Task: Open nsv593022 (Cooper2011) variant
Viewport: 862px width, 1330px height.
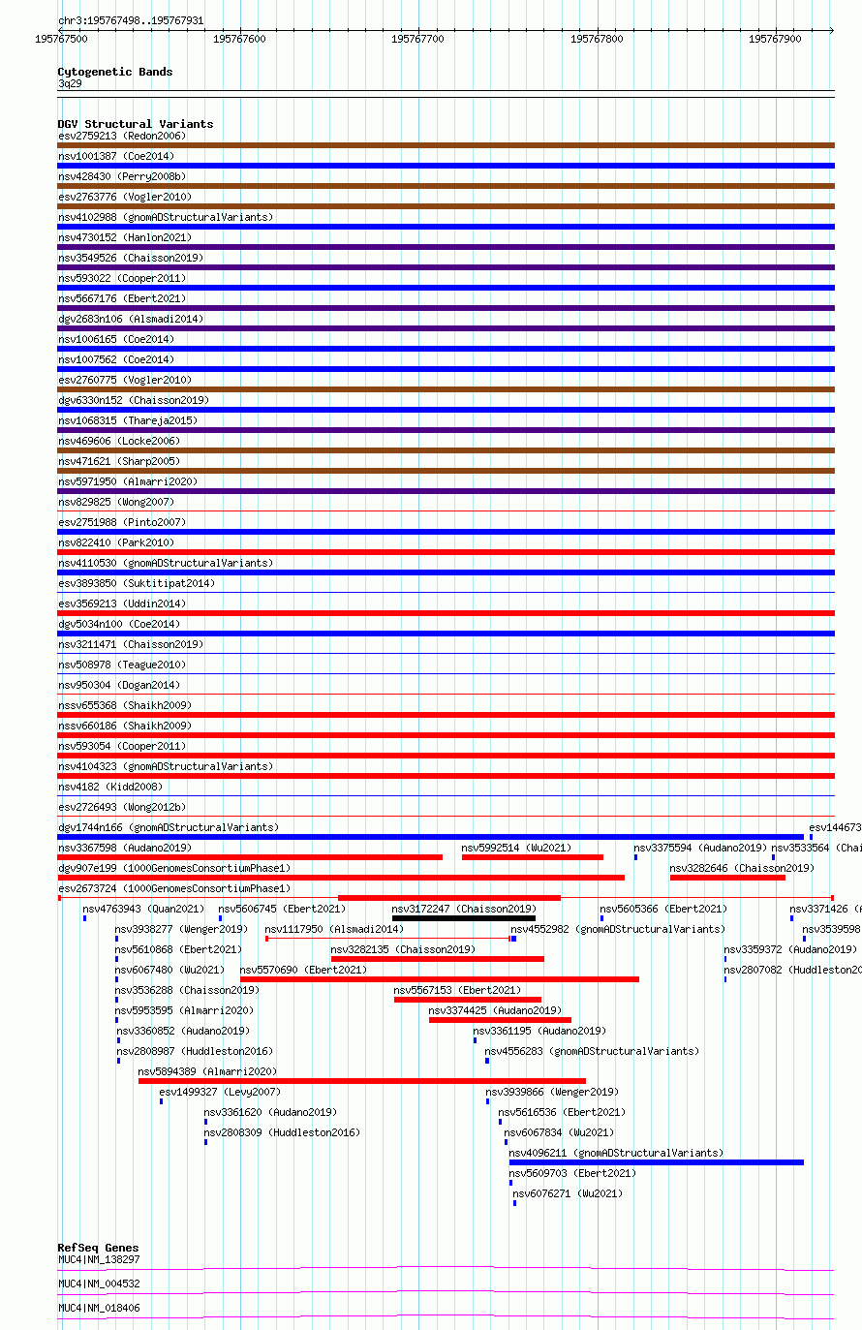Action: pos(122,278)
